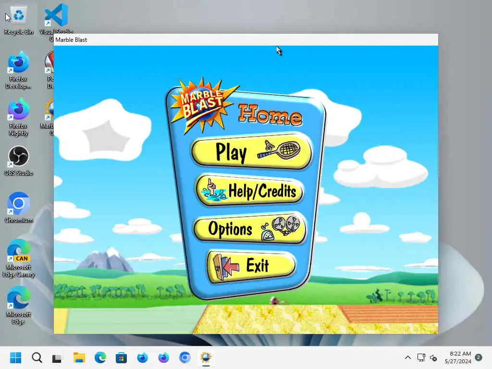Click the Marble Blast taskbar icon
492x369 pixels.
pos(206,357)
